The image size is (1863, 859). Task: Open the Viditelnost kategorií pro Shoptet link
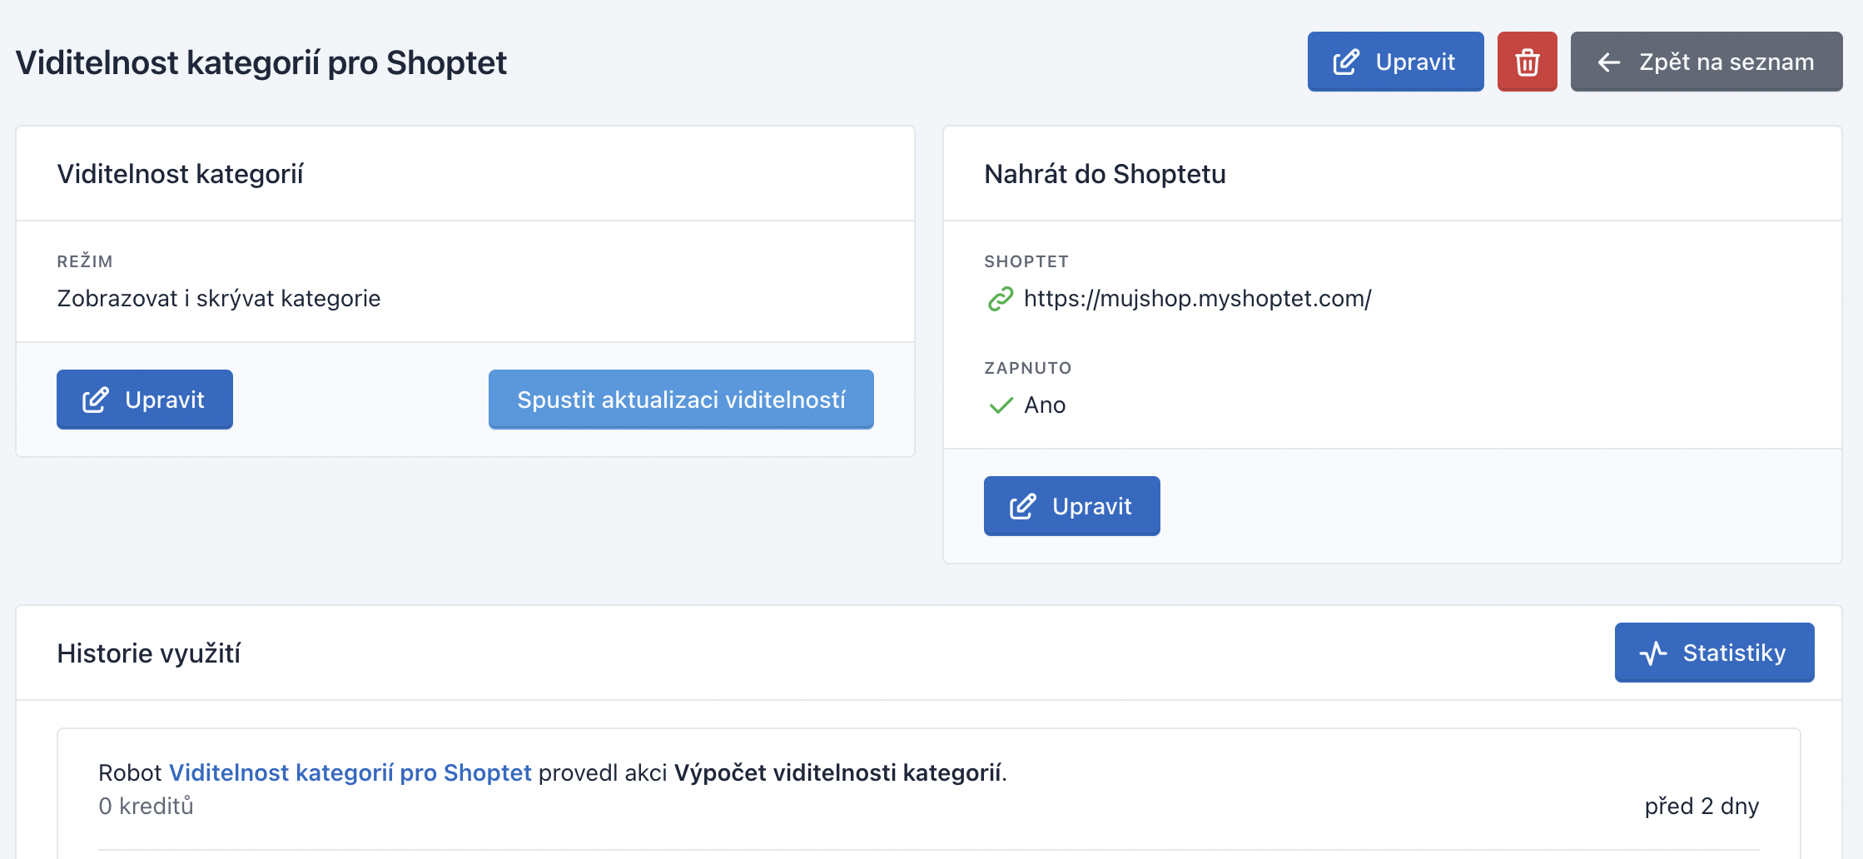(350, 772)
